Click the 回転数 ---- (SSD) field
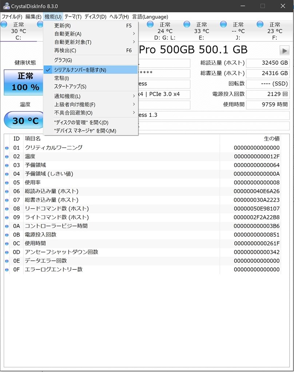Image resolution: width=294 pixels, height=372 pixels. click(x=268, y=84)
